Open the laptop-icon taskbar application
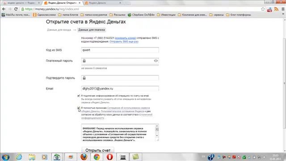Screen dimensions: 286x161 (123, 157)
